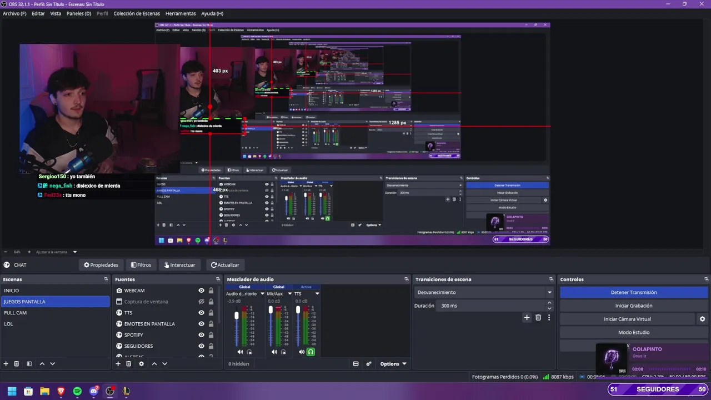Open source Propiedades button

(x=101, y=265)
